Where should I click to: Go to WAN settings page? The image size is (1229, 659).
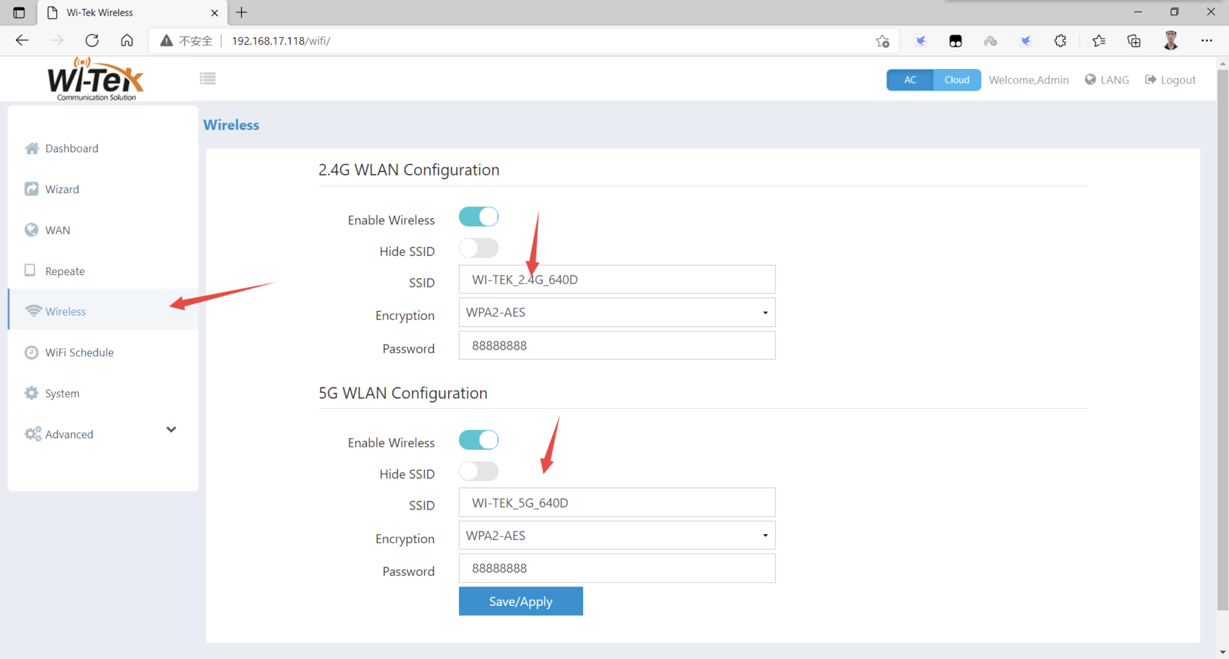click(x=57, y=230)
